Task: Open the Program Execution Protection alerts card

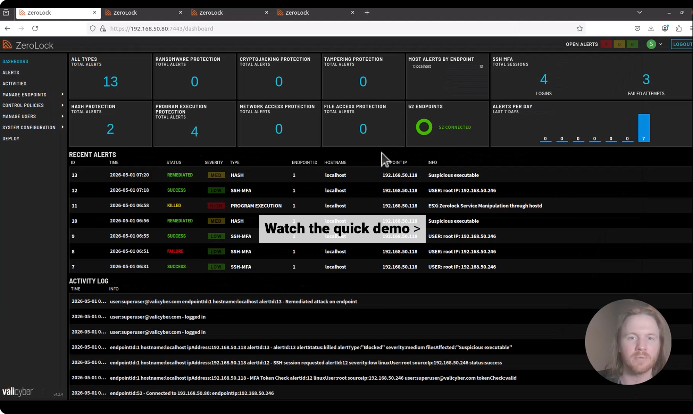Action: [195, 124]
